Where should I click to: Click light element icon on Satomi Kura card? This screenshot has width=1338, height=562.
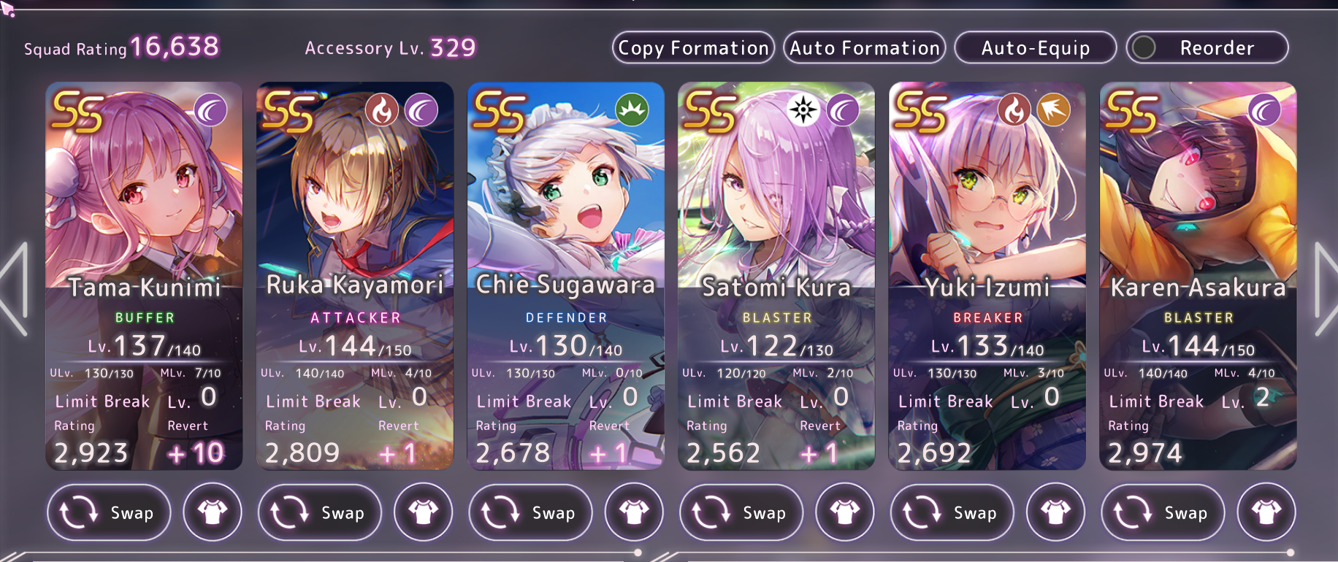804,110
